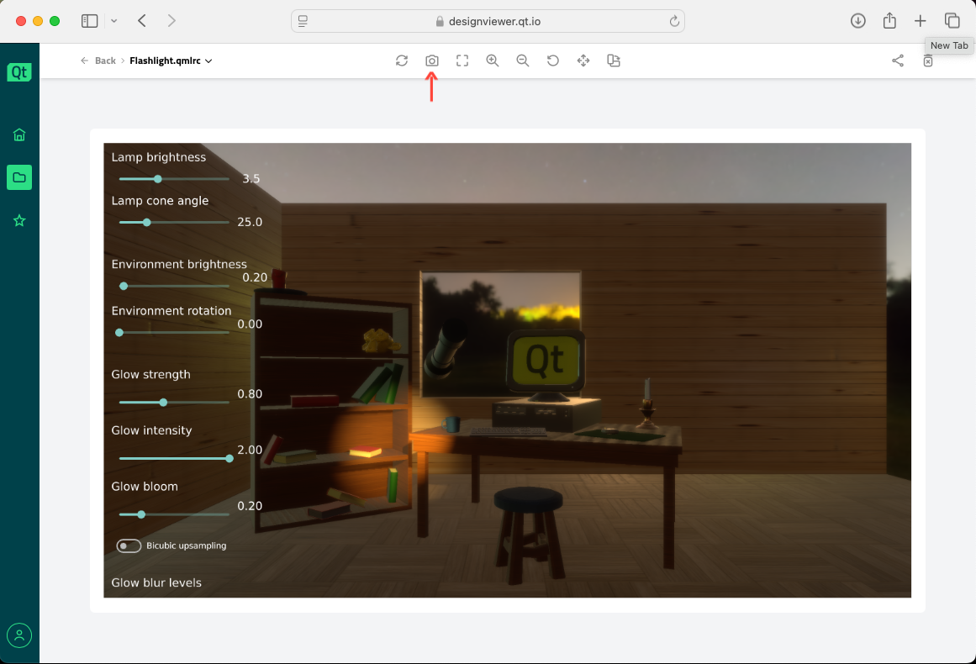Go to Home in the left sidebar
Viewport: 976px width, 664px height.
(19, 134)
